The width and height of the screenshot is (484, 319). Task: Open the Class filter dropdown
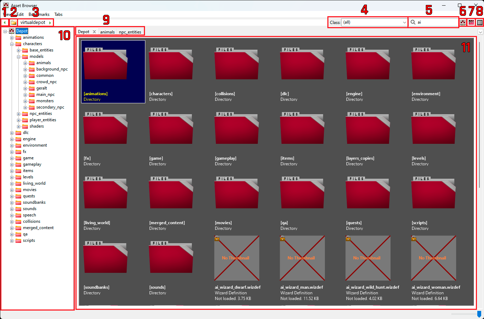click(405, 22)
